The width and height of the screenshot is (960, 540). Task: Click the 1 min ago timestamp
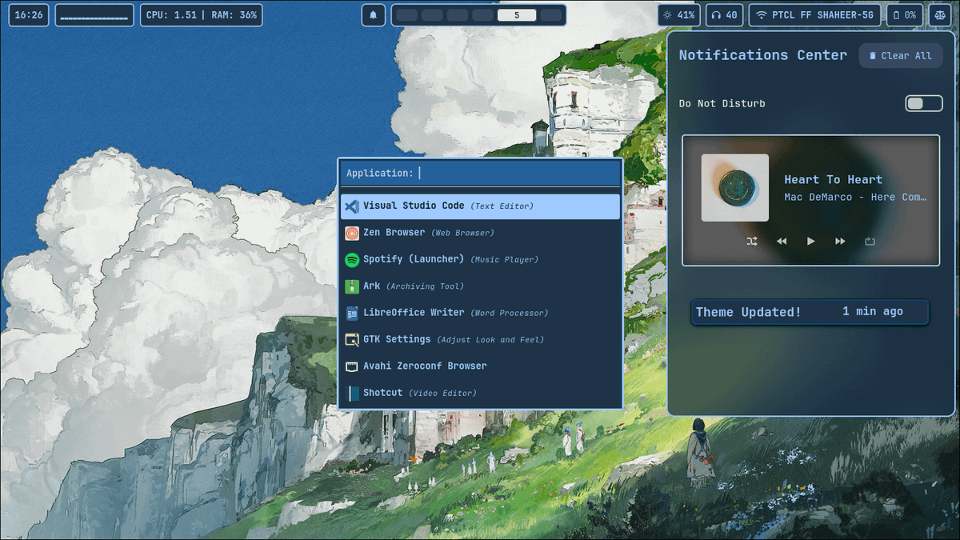click(x=873, y=311)
